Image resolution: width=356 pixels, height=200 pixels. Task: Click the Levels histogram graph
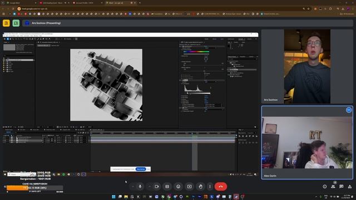[x=197, y=88]
